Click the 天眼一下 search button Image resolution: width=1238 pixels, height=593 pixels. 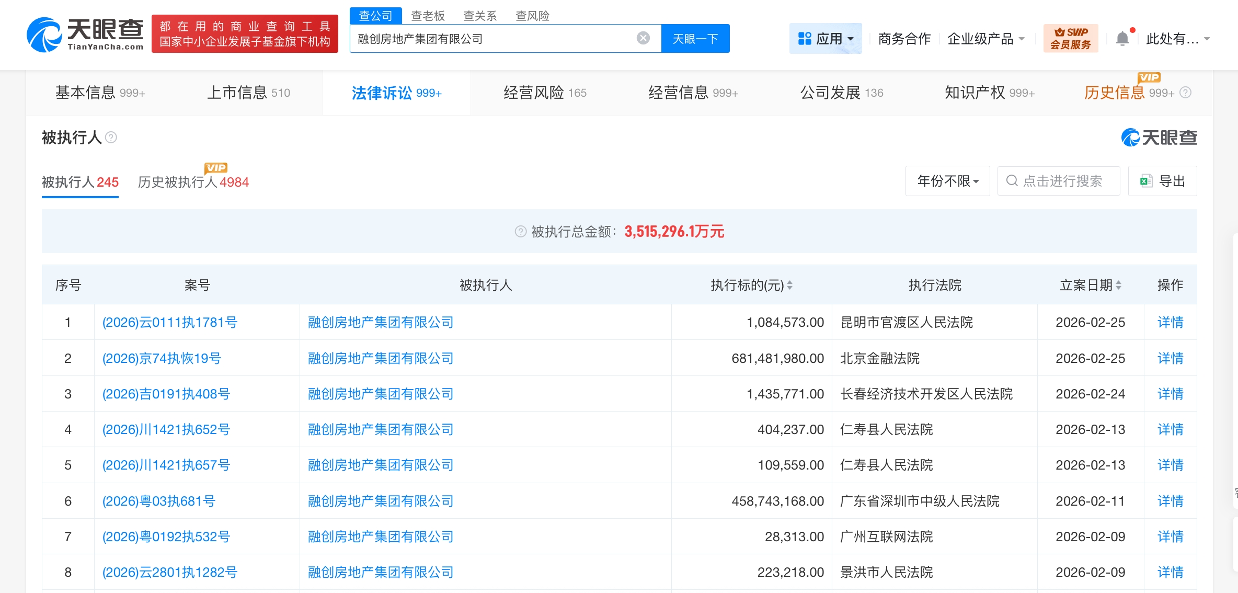pos(695,38)
